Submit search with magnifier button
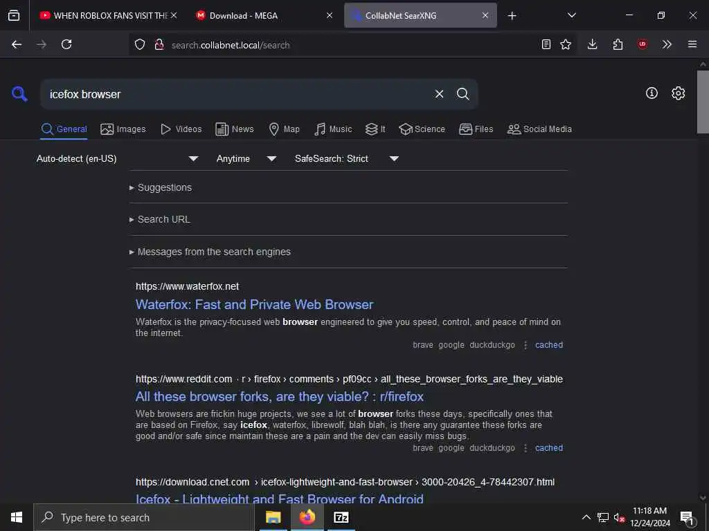Screen dimensions: 709x531 [463, 94]
